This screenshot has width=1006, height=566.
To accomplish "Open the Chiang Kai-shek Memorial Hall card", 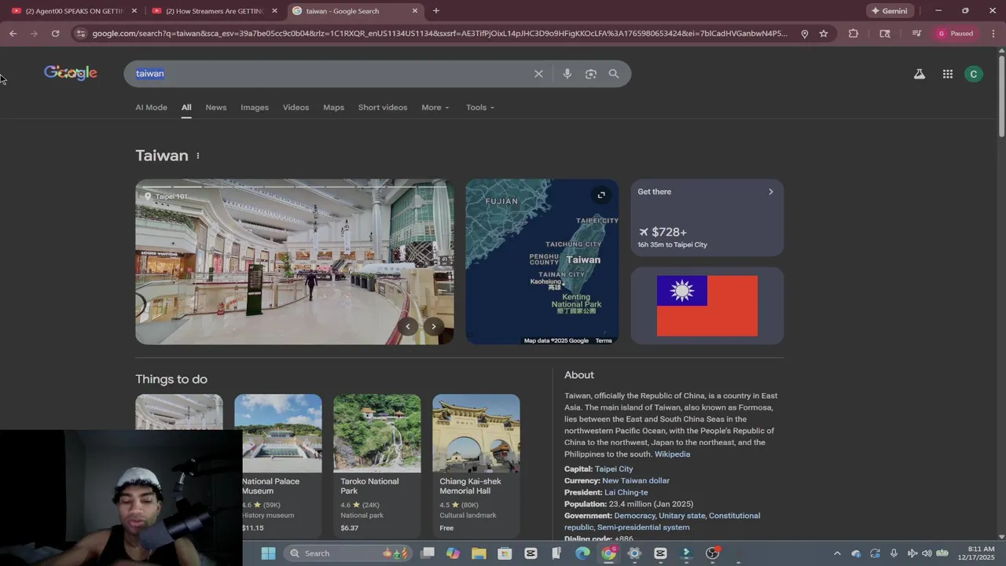I will coord(476,465).
